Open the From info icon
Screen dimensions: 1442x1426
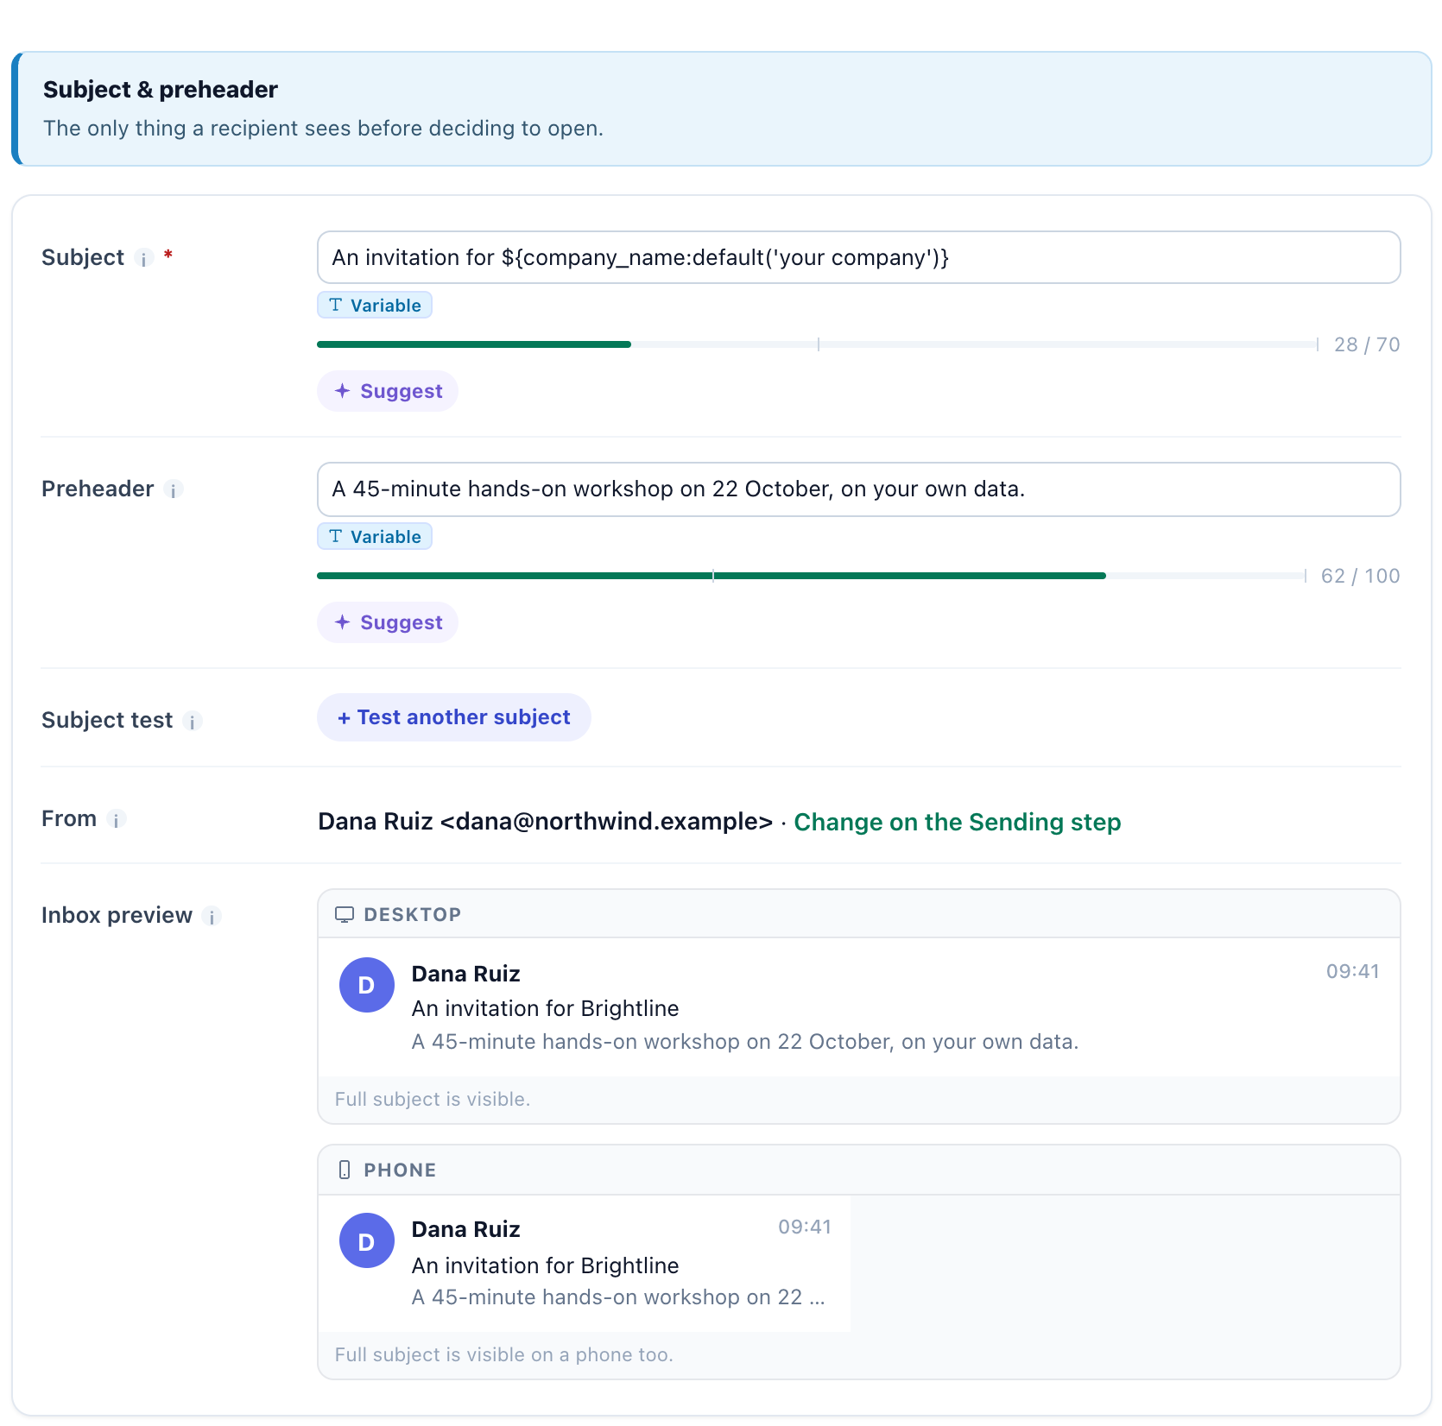117,819
